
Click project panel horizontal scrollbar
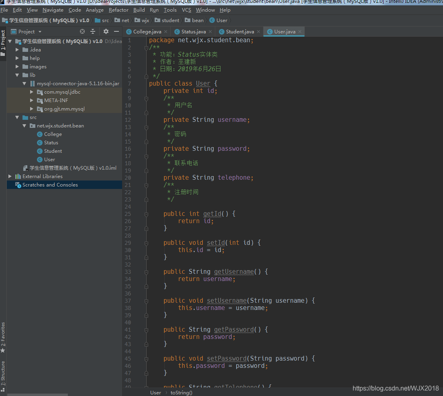(x=37, y=394)
